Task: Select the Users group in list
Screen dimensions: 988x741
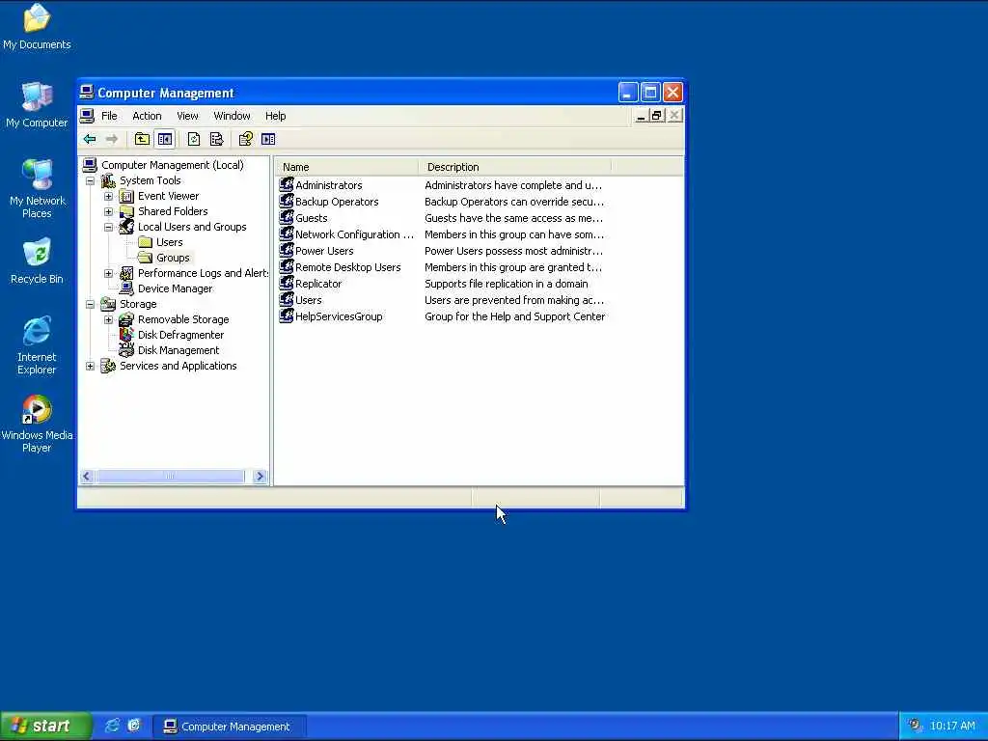Action: coord(308,300)
